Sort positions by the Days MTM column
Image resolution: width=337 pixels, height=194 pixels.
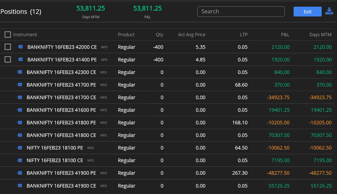tap(320, 34)
